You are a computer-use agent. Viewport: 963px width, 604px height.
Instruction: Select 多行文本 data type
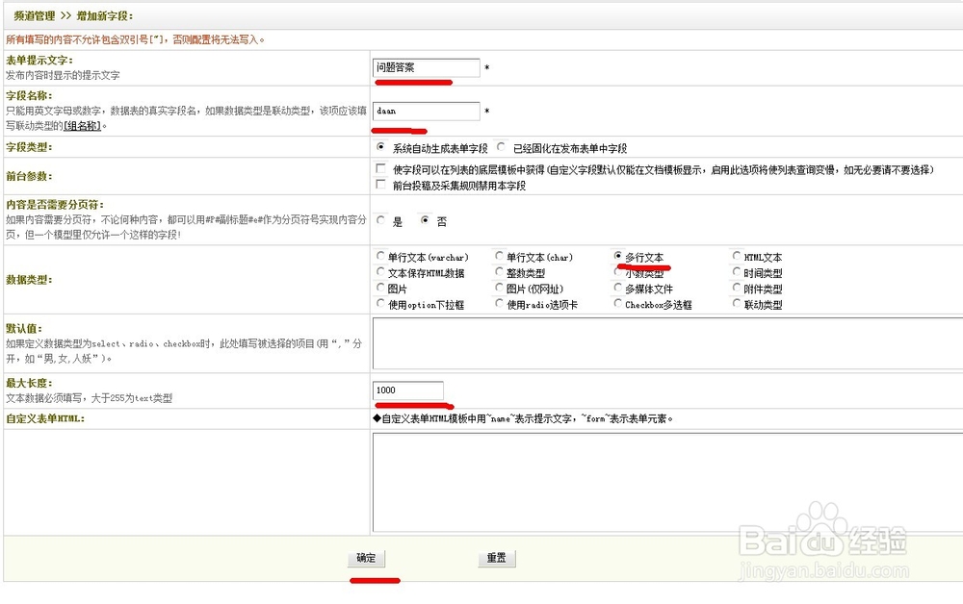coord(617,256)
